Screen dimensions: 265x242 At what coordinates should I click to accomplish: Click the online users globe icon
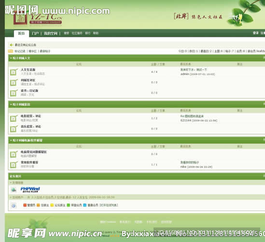pos(14,206)
